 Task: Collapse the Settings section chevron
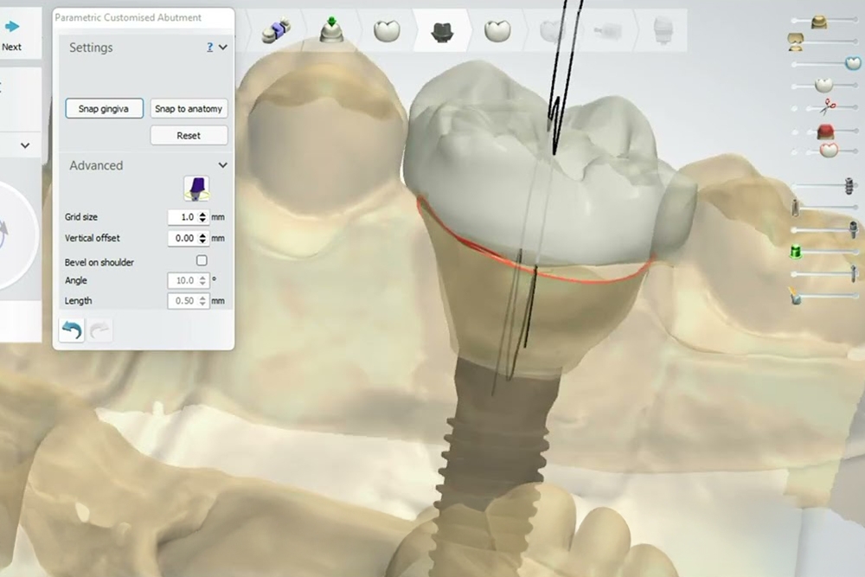[223, 48]
